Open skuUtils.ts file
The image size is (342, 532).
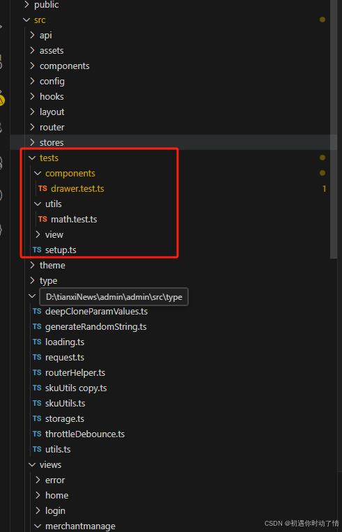[65, 404]
